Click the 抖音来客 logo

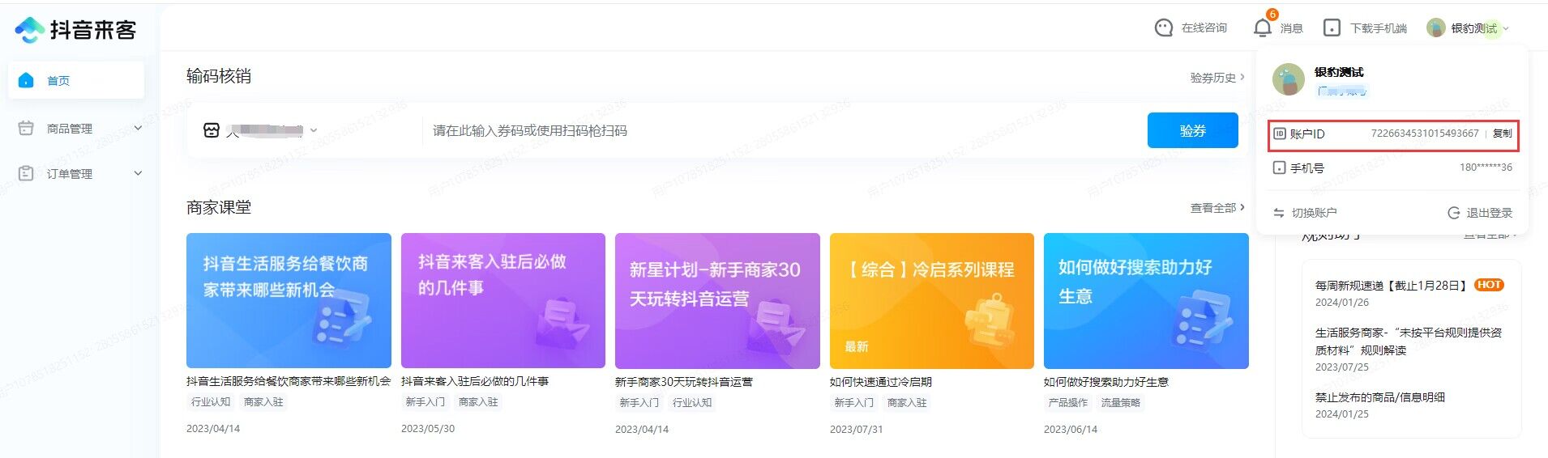[x=75, y=30]
